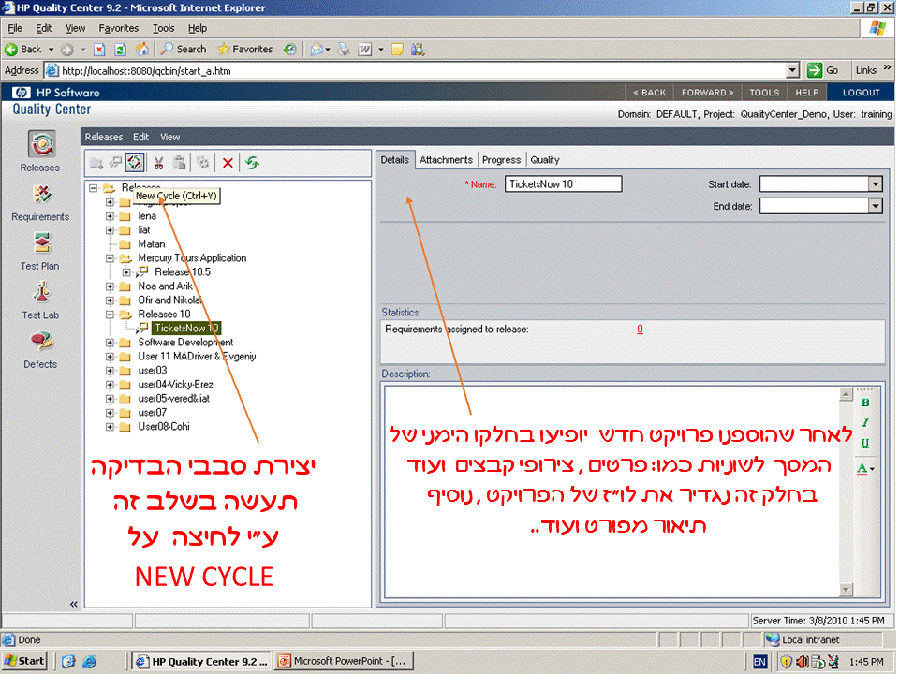Screen dimensions: 899x674
Task: Select the Details tab
Action: [395, 160]
